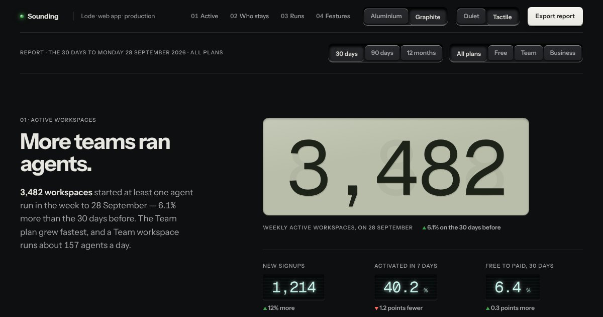
Task: Click the bold '3,482 workspaces' text in paragraph
Action: click(x=56, y=192)
